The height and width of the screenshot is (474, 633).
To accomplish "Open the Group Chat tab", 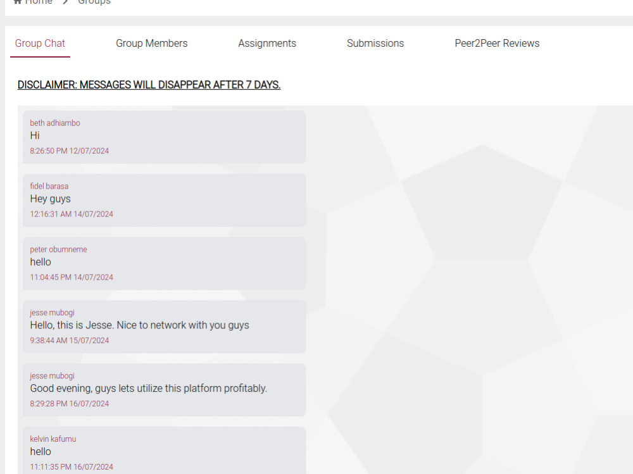I will pos(40,44).
